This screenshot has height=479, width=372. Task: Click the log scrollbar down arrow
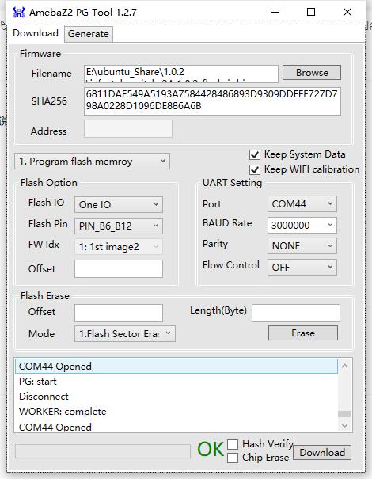(345, 425)
